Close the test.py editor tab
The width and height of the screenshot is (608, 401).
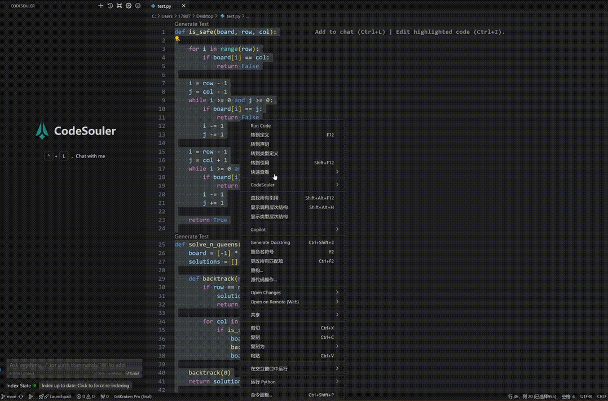coord(183,6)
